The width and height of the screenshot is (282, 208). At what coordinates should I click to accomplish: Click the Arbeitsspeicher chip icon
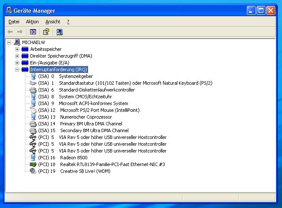(25, 49)
